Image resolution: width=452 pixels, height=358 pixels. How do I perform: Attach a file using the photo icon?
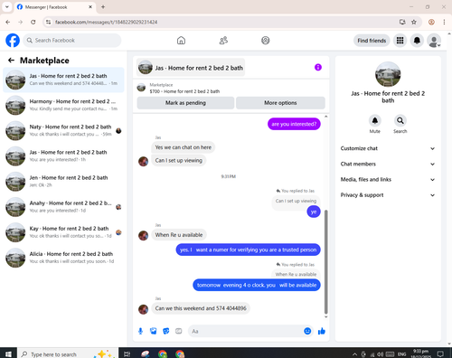tap(154, 331)
